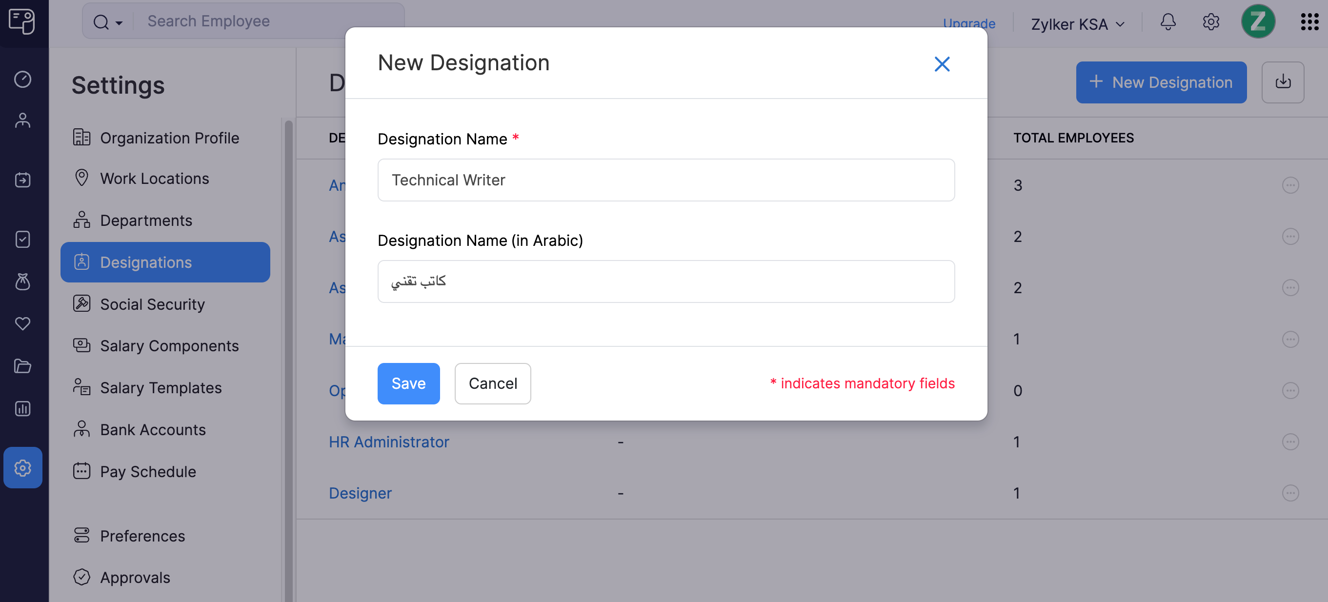Click the Designer designation link

pos(360,492)
